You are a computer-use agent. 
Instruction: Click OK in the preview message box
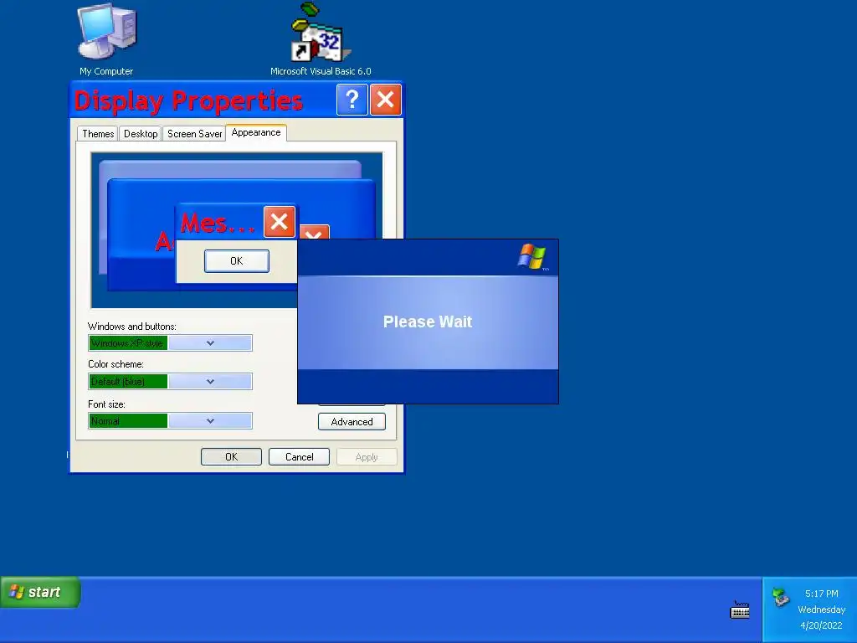pyautogui.click(x=237, y=261)
